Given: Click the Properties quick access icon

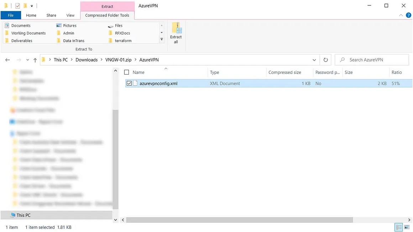Looking at the screenshot, I should (x=18, y=6).
